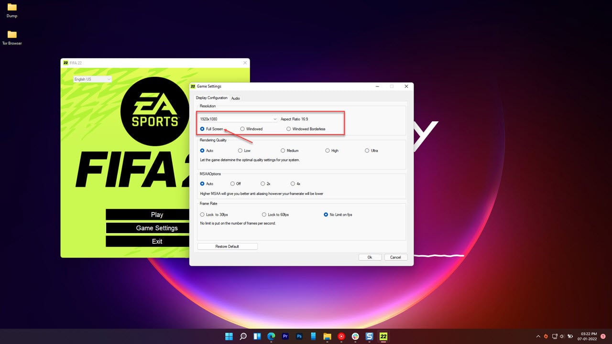The image size is (612, 344).
Task: Select Windowed display mode
Action: [251, 129]
